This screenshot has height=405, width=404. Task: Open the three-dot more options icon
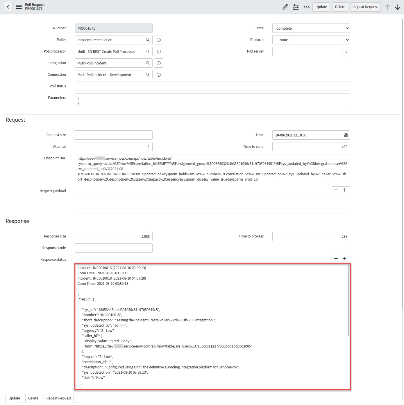coord(306,7)
